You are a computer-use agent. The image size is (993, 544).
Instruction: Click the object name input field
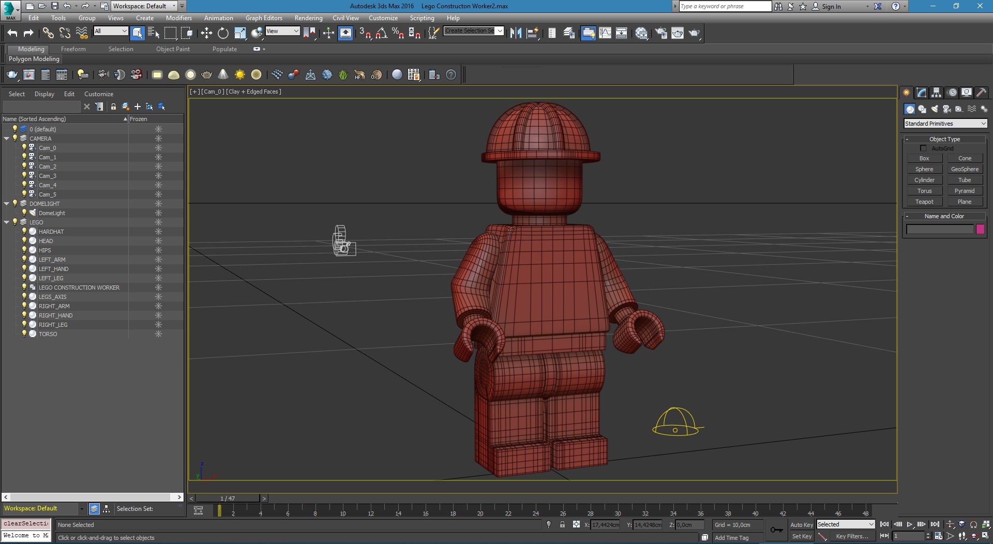[940, 229]
